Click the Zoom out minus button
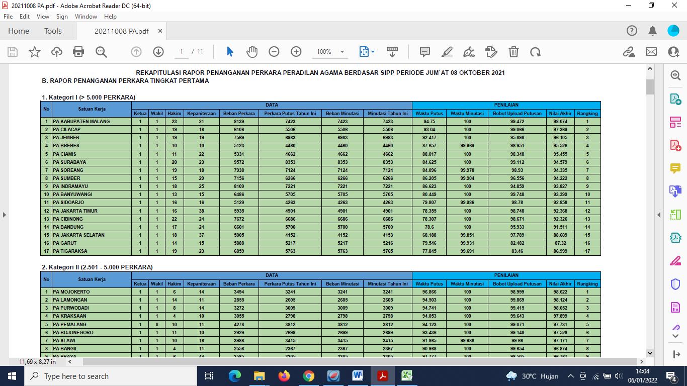 click(x=274, y=52)
